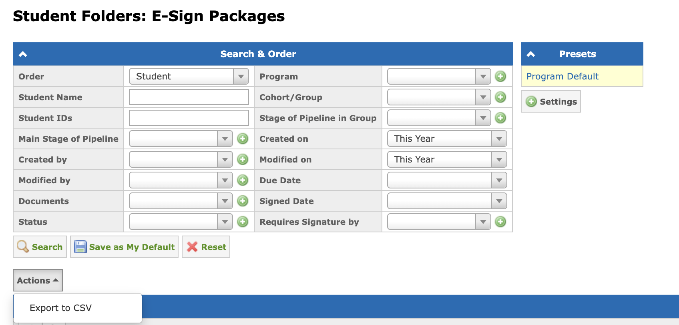The width and height of the screenshot is (679, 325).
Task: Collapse the Presets panel
Action: [x=531, y=54]
